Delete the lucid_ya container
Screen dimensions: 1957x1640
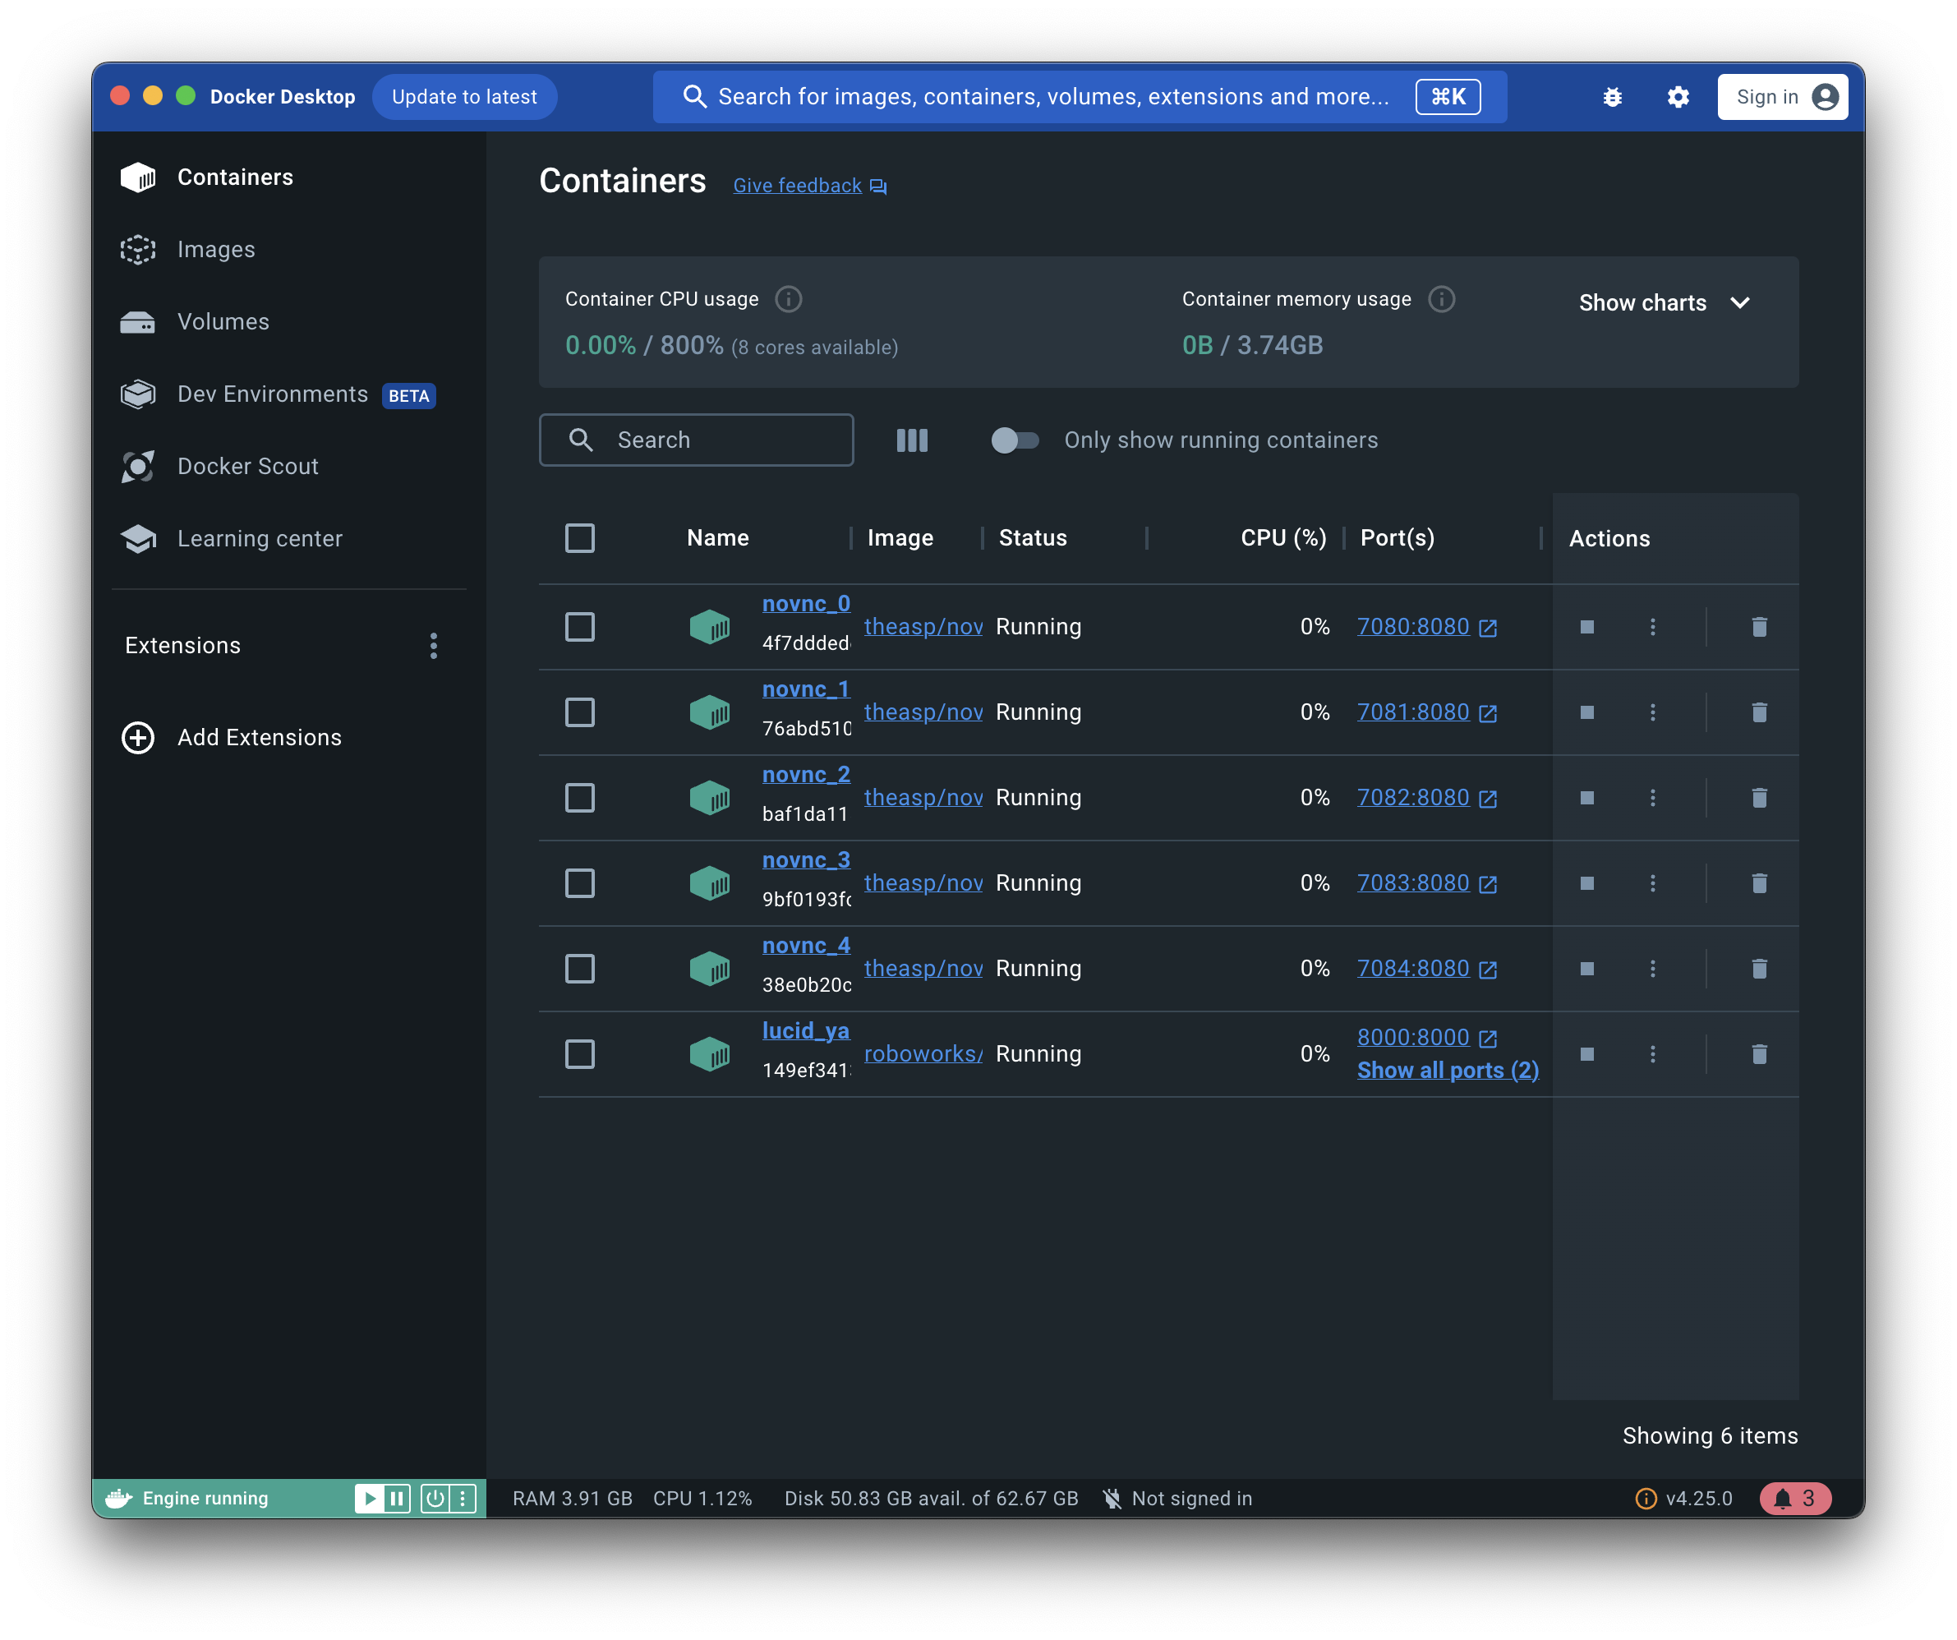coord(1758,1054)
